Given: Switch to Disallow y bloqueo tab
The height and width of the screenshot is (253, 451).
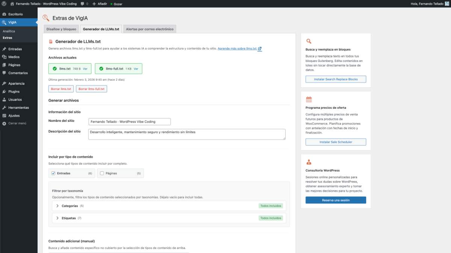Looking at the screenshot, I should (x=61, y=29).
